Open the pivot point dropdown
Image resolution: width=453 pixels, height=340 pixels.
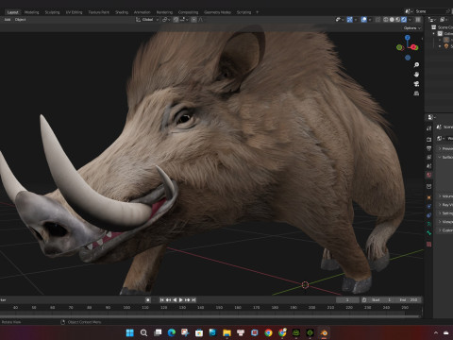(x=166, y=20)
